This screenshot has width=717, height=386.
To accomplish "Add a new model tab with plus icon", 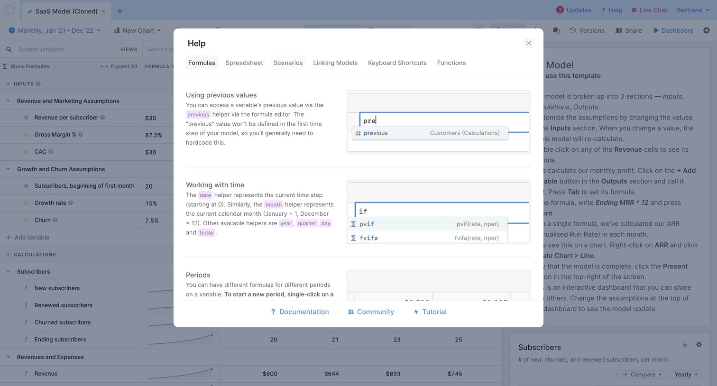I will pyautogui.click(x=120, y=11).
